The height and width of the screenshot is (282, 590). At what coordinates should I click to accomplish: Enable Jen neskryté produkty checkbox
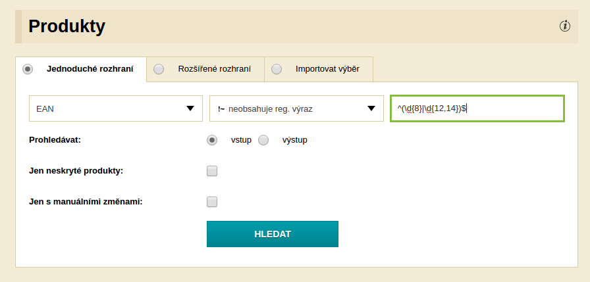pyautogui.click(x=212, y=171)
